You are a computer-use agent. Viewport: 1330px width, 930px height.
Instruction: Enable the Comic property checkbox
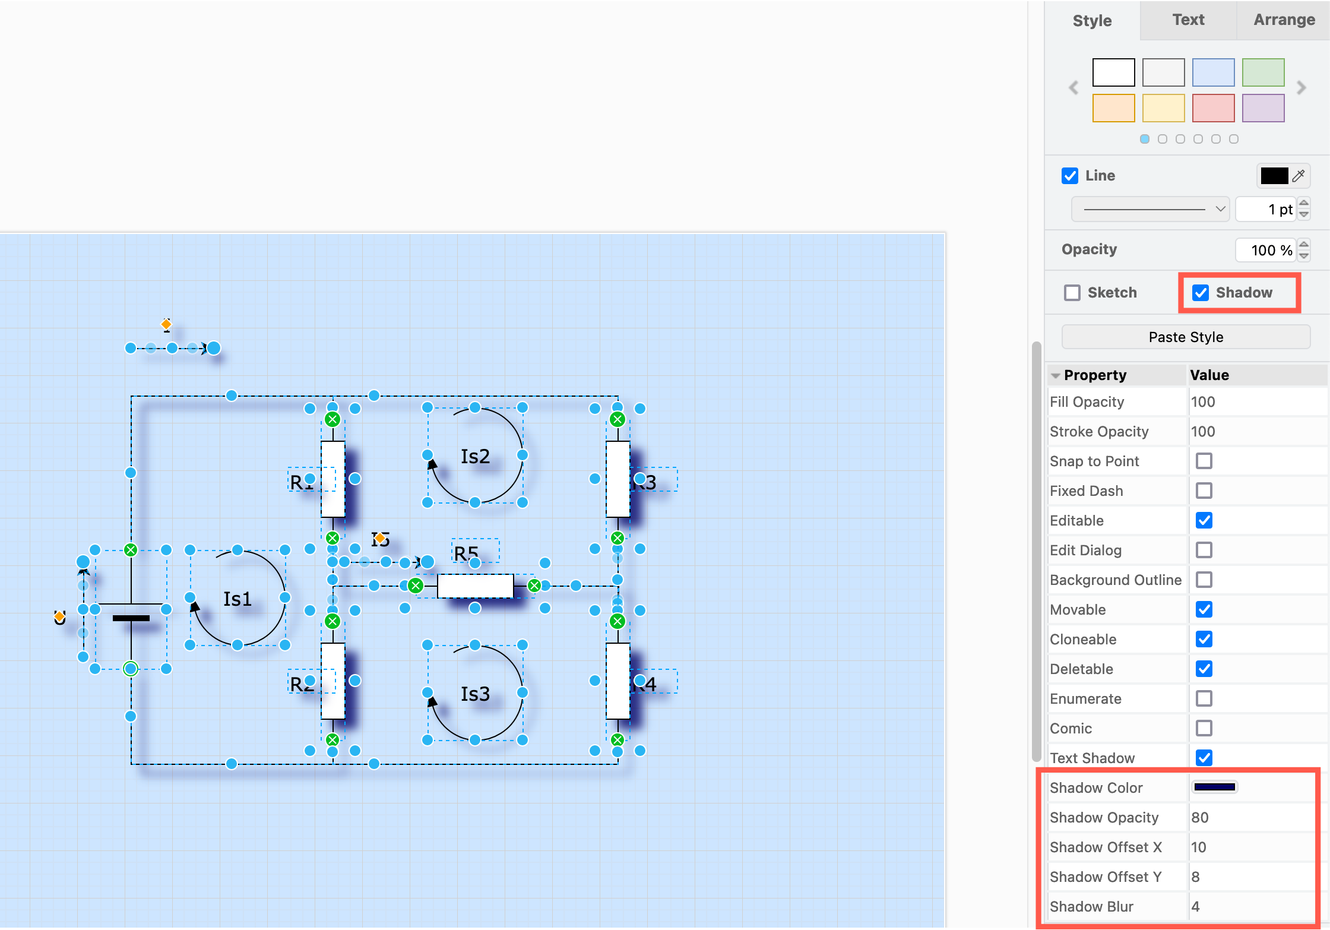1204,728
